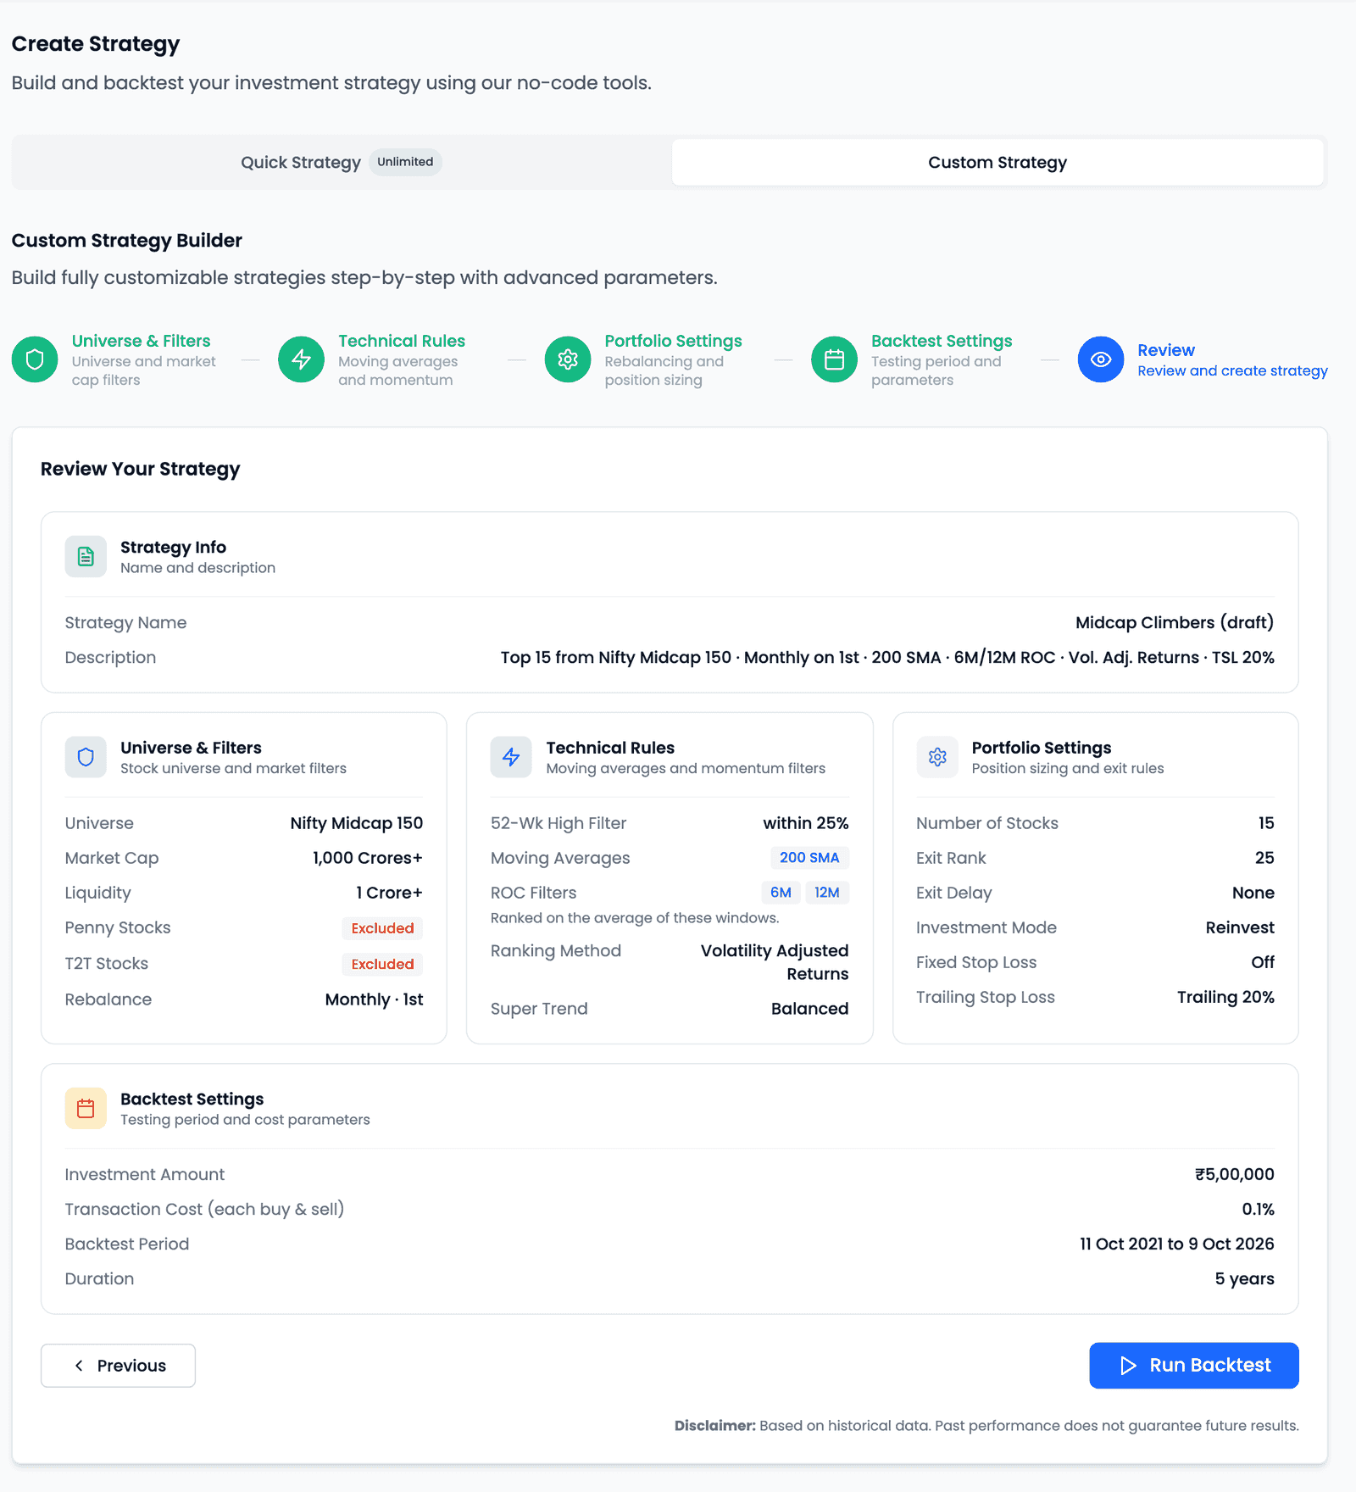The image size is (1356, 1492).
Task: Click the shield icon in Universe & Filters card
Action: click(x=86, y=757)
